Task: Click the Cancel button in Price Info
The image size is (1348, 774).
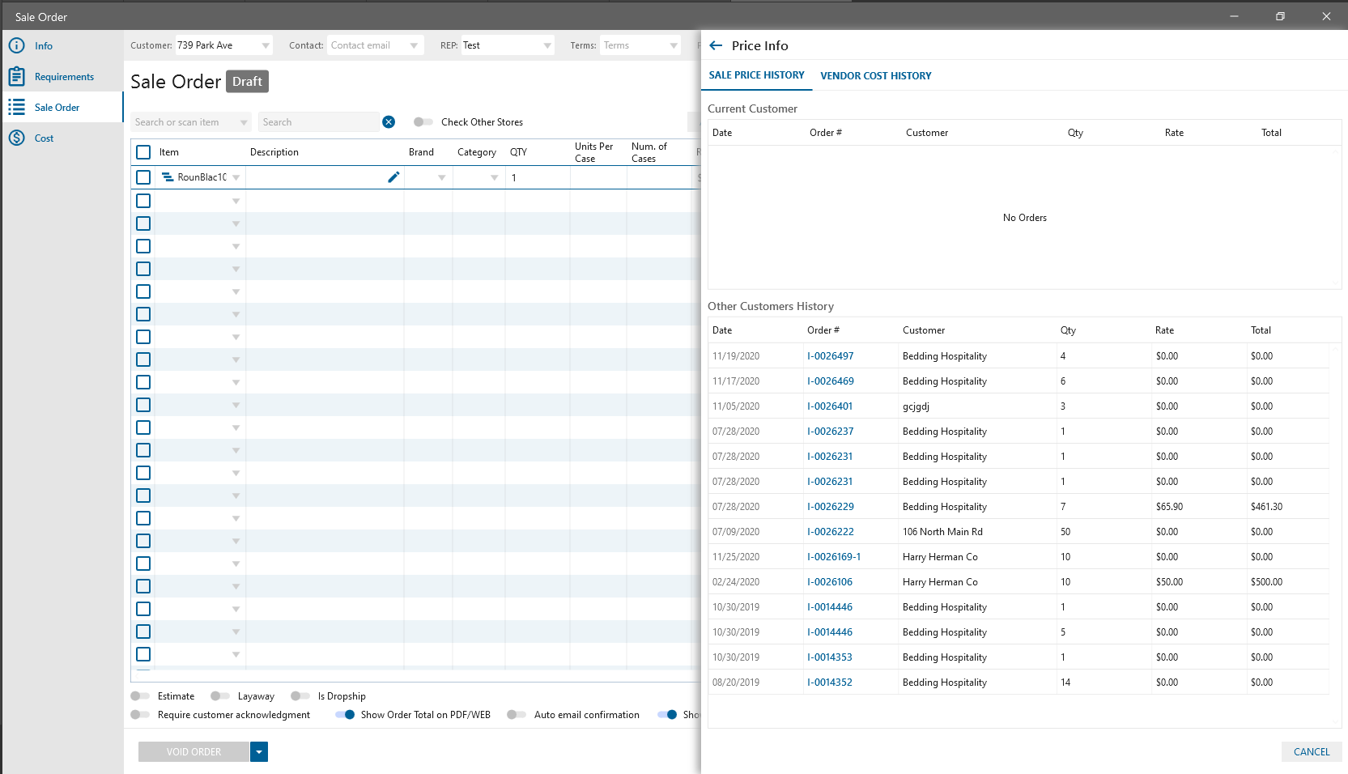Action: click(x=1311, y=752)
